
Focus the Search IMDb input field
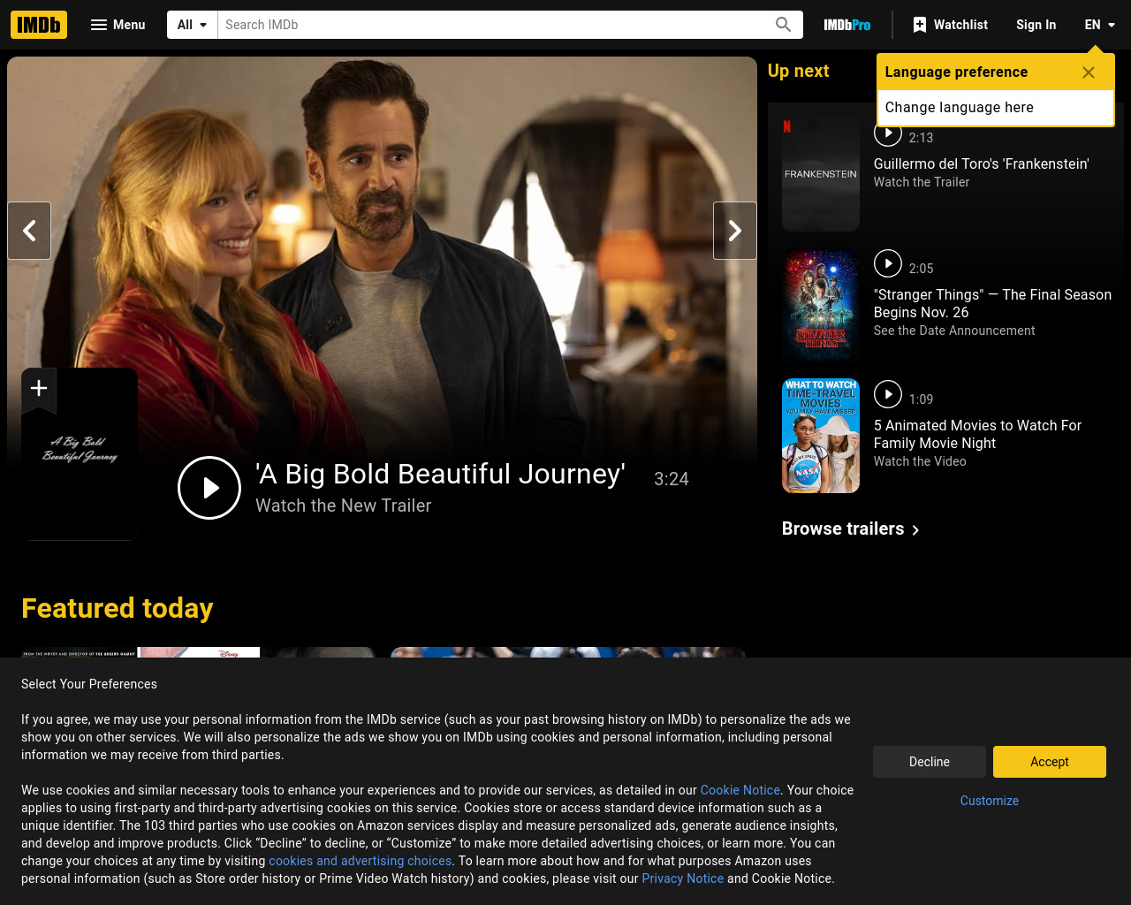[x=491, y=25]
